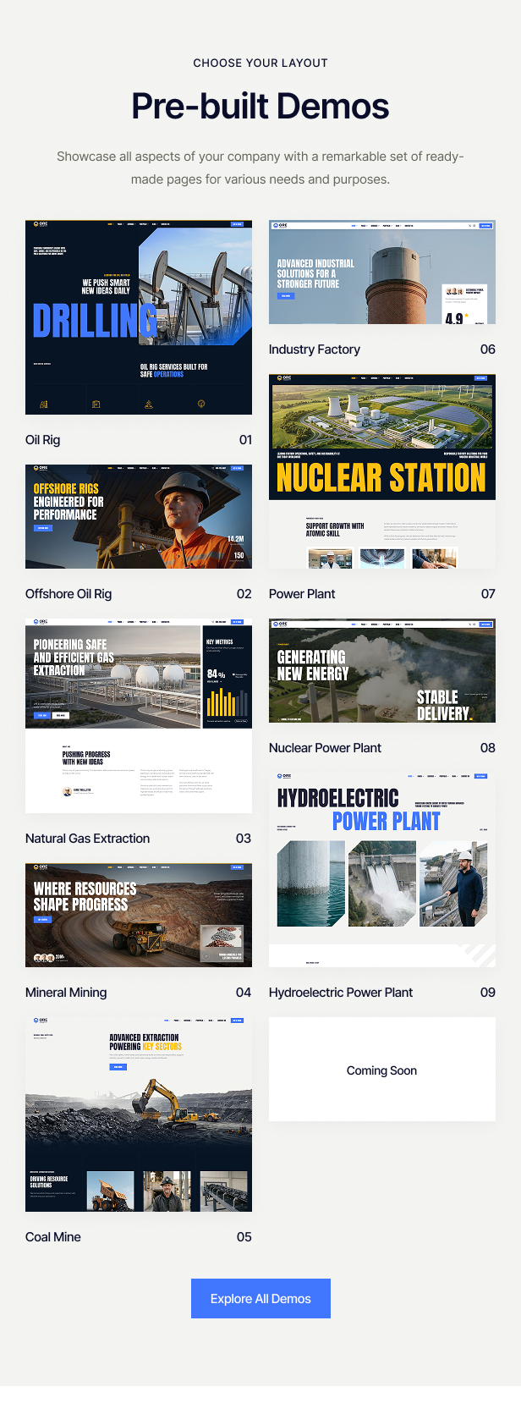Screen dimensions: 521x1403
Task: Click the Hydroelectric Power Plant title text
Action: [341, 993]
